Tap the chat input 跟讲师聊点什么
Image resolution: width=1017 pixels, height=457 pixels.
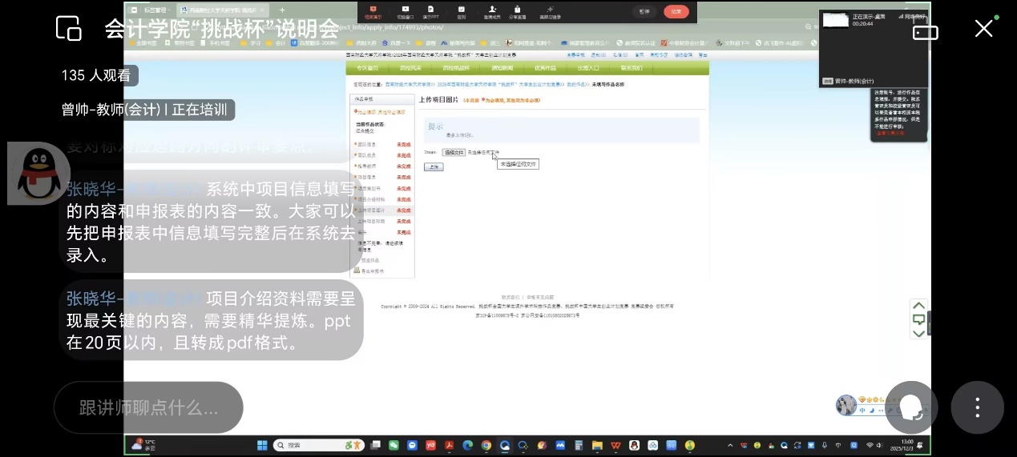148,407
